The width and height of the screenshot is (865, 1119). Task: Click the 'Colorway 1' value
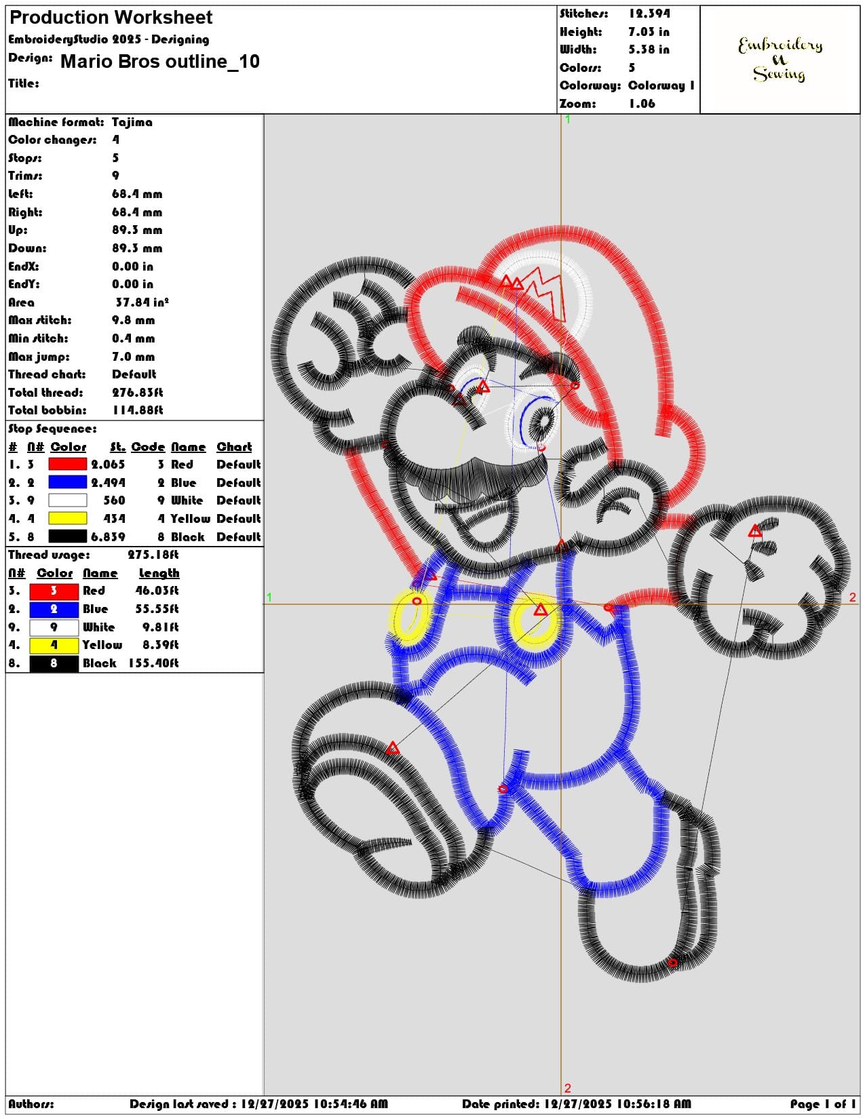coord(661,85)
